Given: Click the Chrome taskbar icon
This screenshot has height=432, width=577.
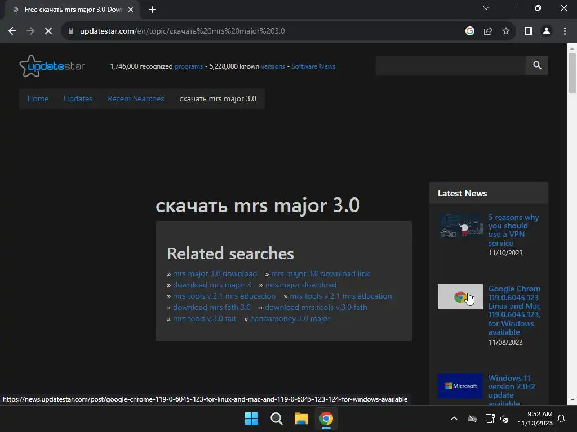Looking at the screenshot, I should tap(326, 418).
